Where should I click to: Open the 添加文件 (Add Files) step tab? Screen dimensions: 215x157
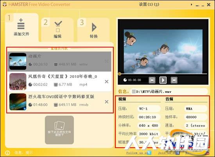21,27
